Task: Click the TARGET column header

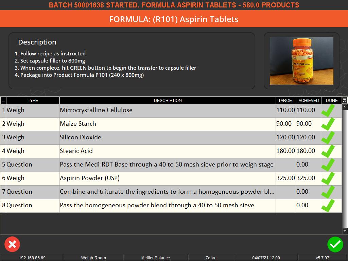Action: click(286, 100)
